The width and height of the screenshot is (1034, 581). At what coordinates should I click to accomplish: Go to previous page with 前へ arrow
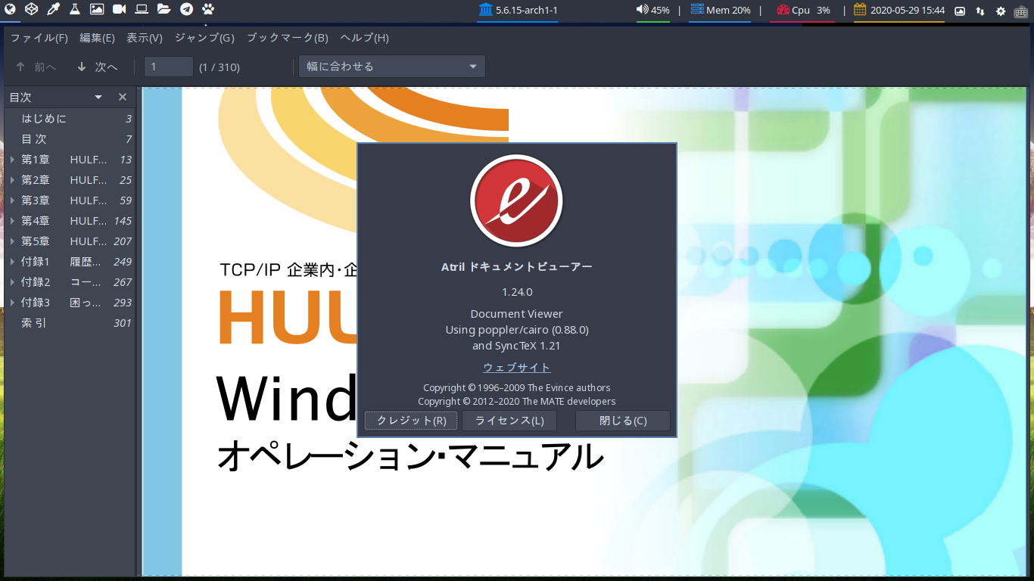click(x=36, y=67)
